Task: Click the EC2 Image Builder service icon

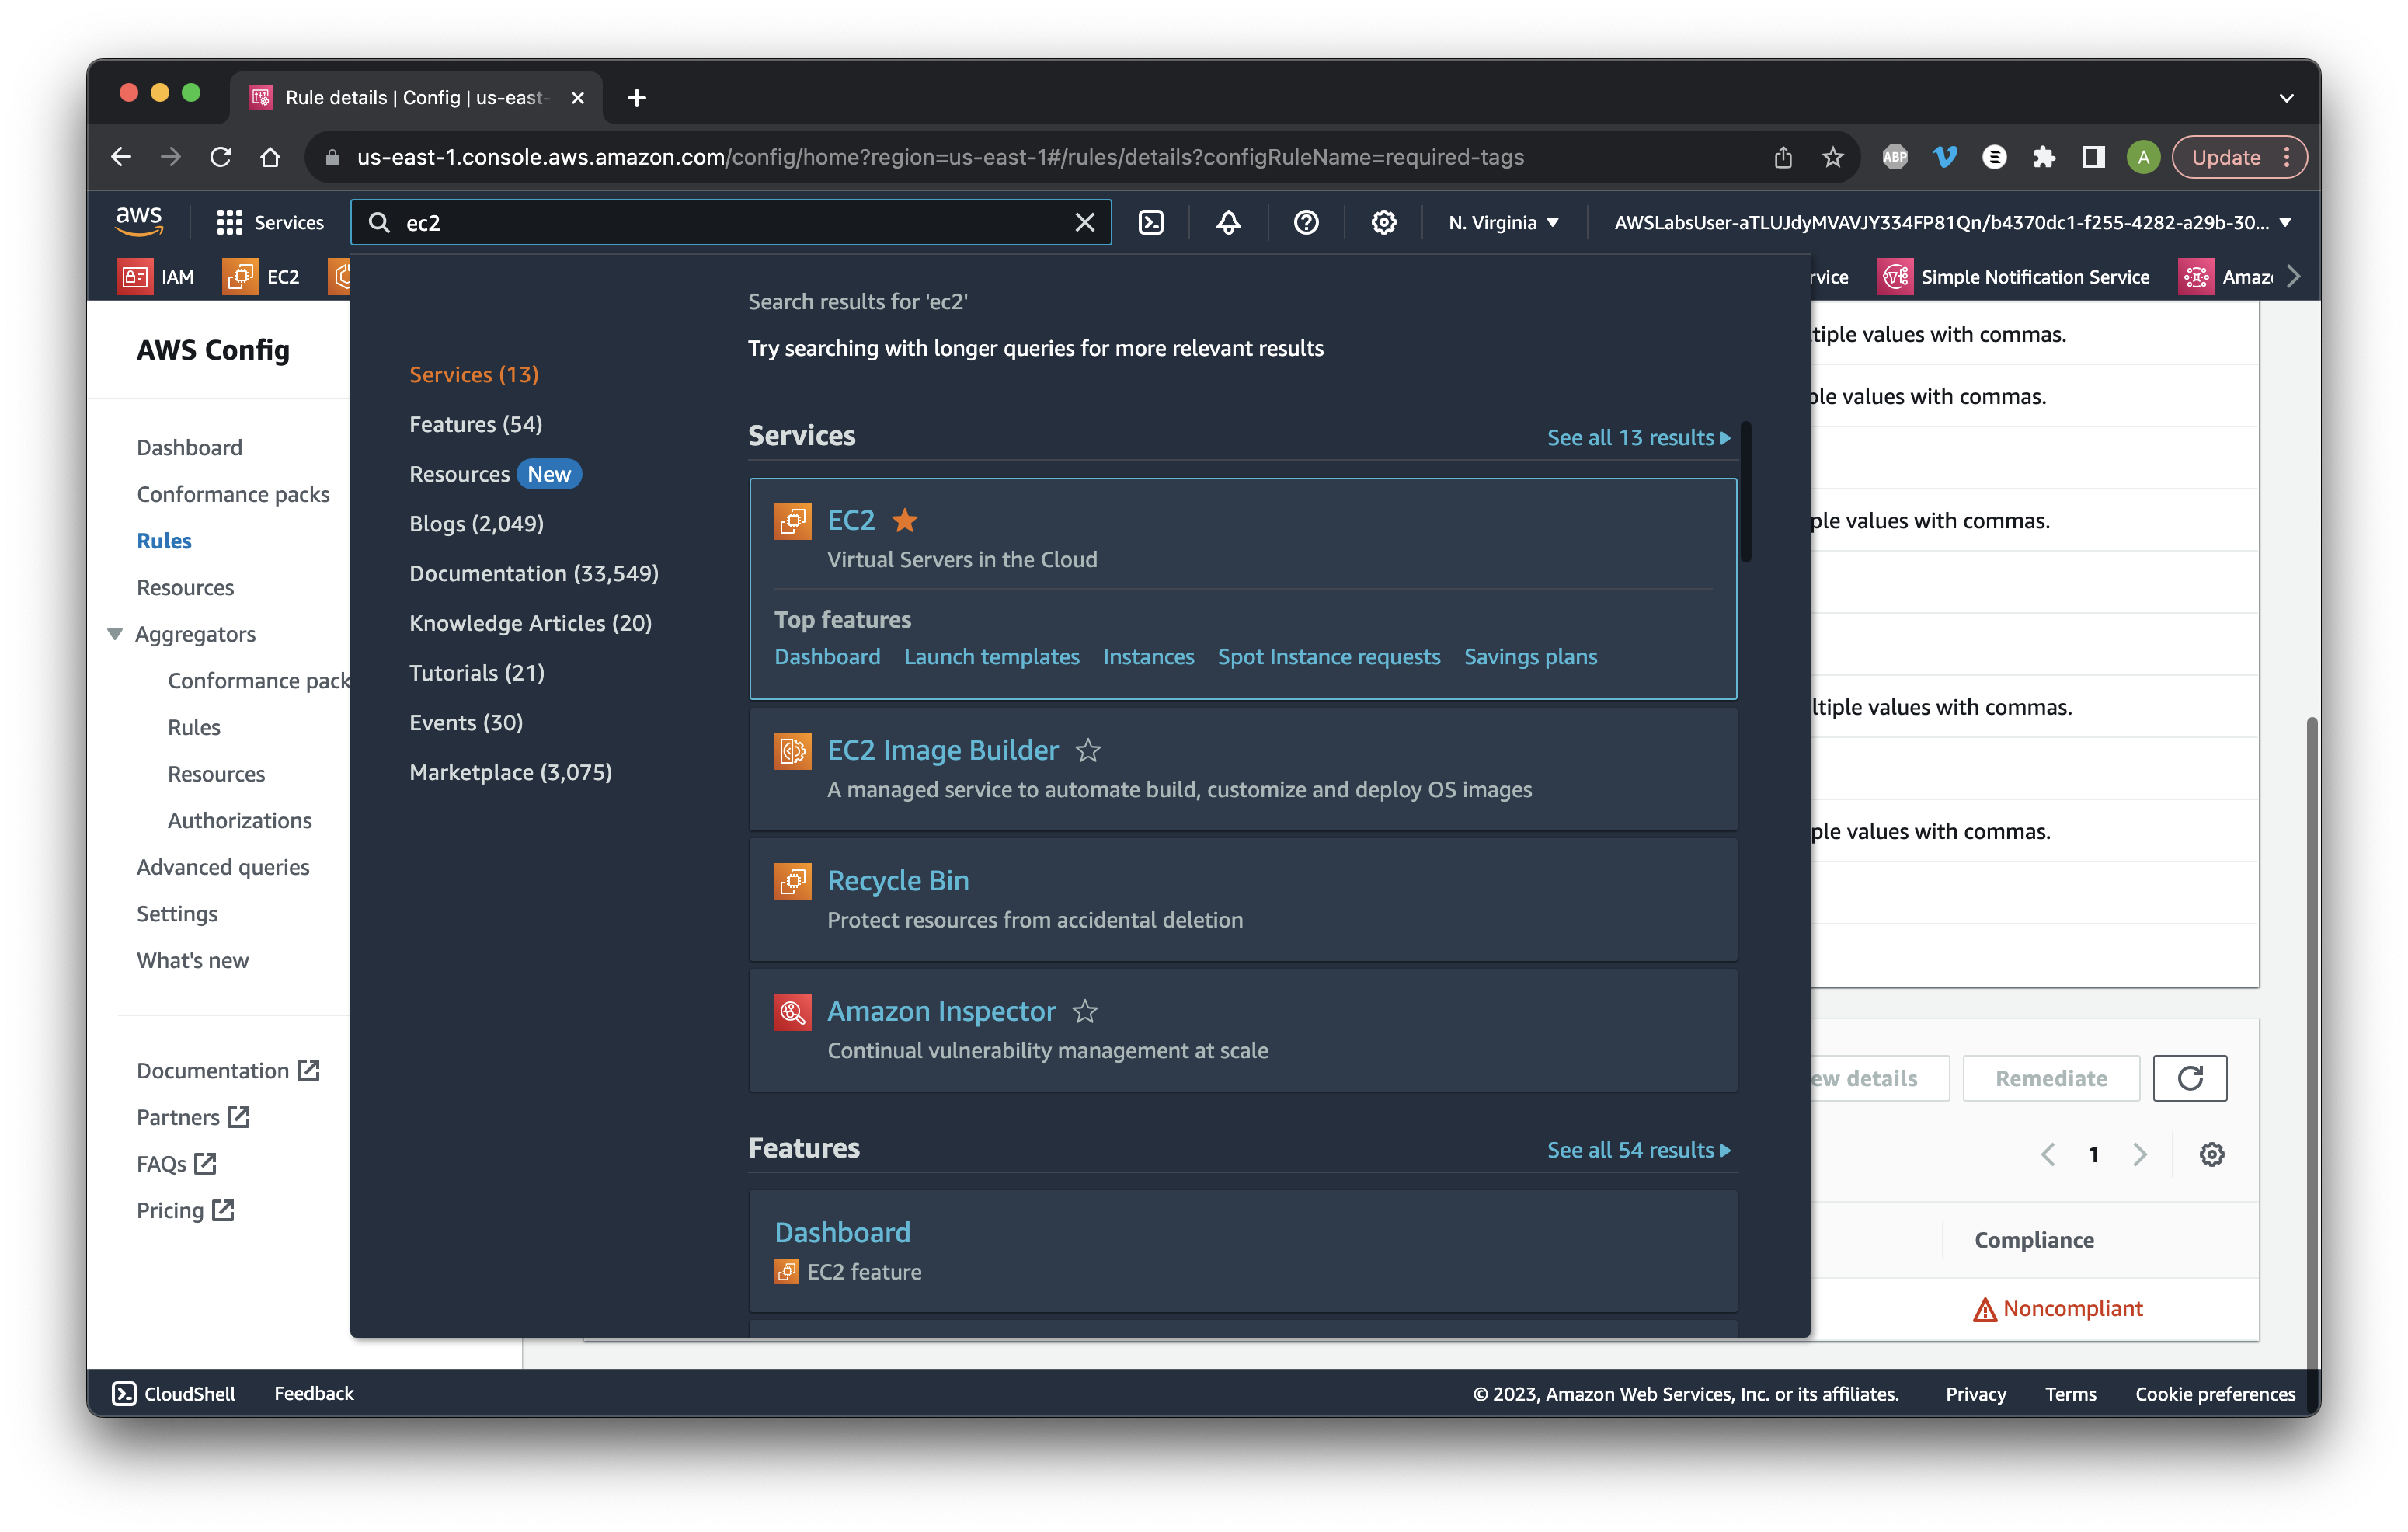Action: tap(792, 751)
